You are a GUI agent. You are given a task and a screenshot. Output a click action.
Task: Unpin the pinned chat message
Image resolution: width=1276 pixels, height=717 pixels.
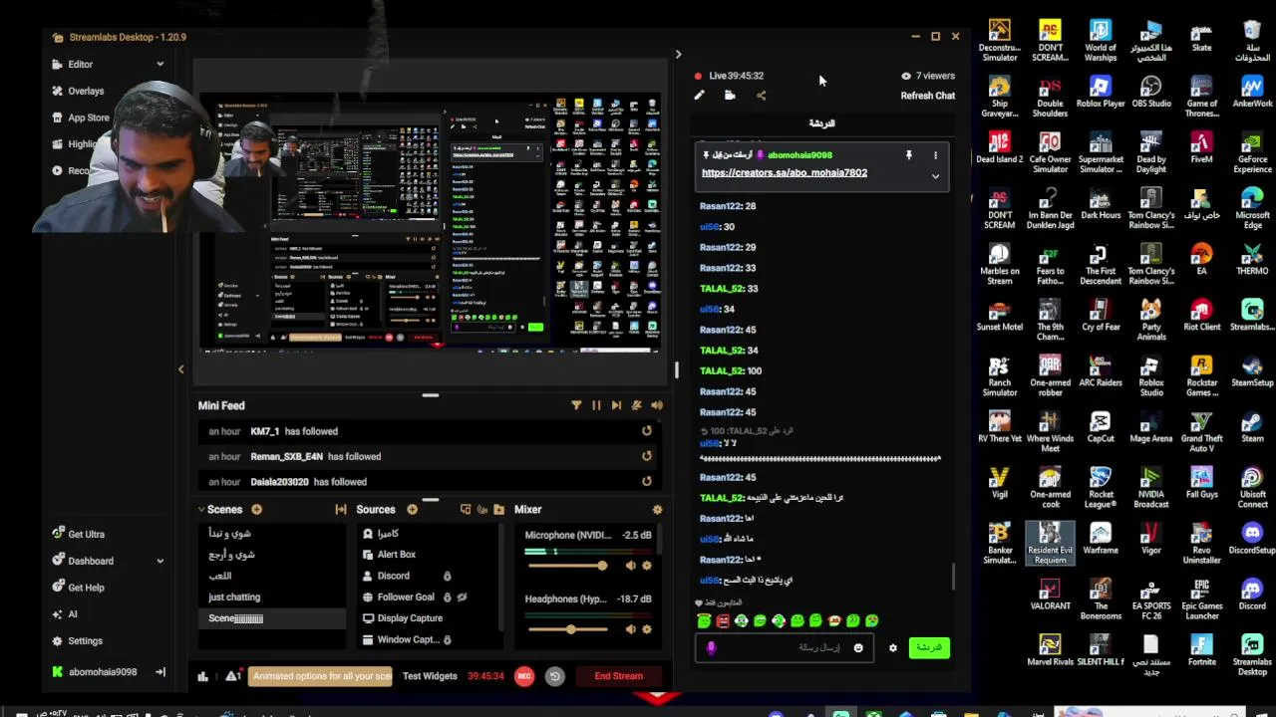pyautogui.click(x=908, y=155)
